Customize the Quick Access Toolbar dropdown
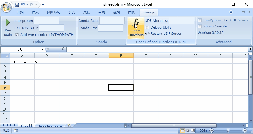The height and width of the screenshot is (134, 253). point(43,5)
